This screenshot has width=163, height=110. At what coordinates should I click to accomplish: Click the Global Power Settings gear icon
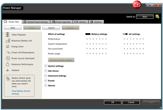click(25, 22)
